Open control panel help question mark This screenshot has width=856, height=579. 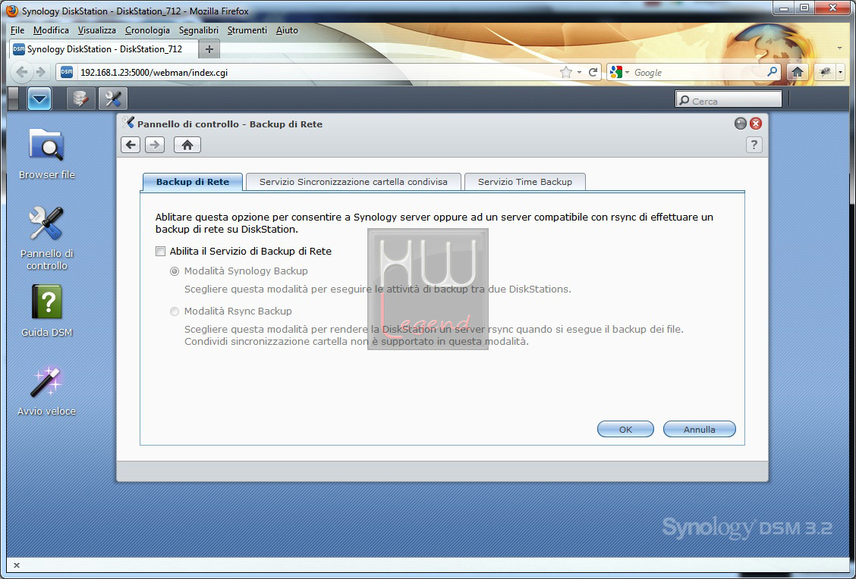pyautogui.click(x=754, y=145)
